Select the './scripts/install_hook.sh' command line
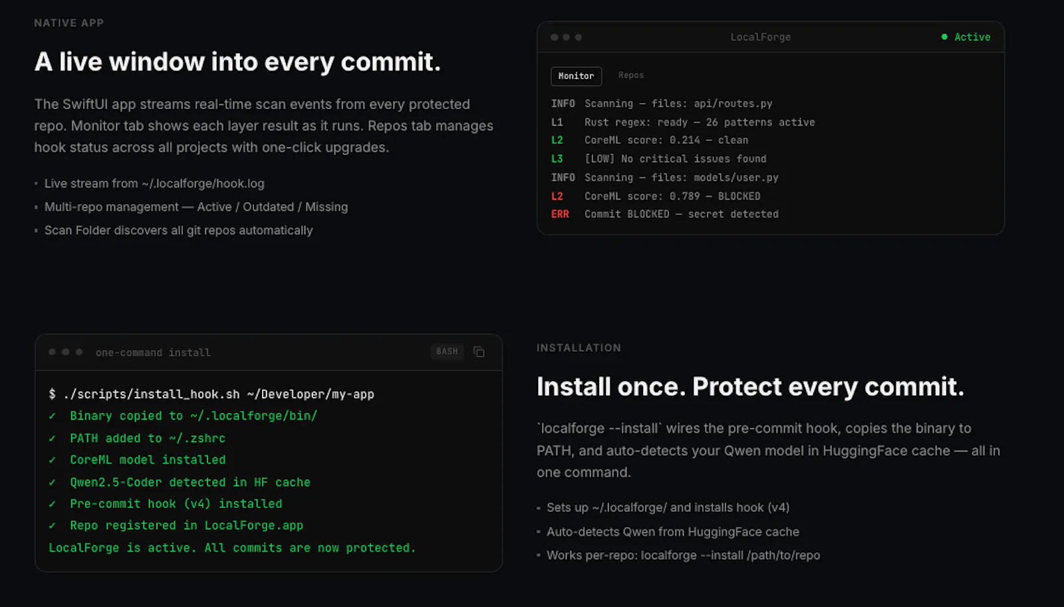This screenshot has height=607, width=1064. pos(211,394)
